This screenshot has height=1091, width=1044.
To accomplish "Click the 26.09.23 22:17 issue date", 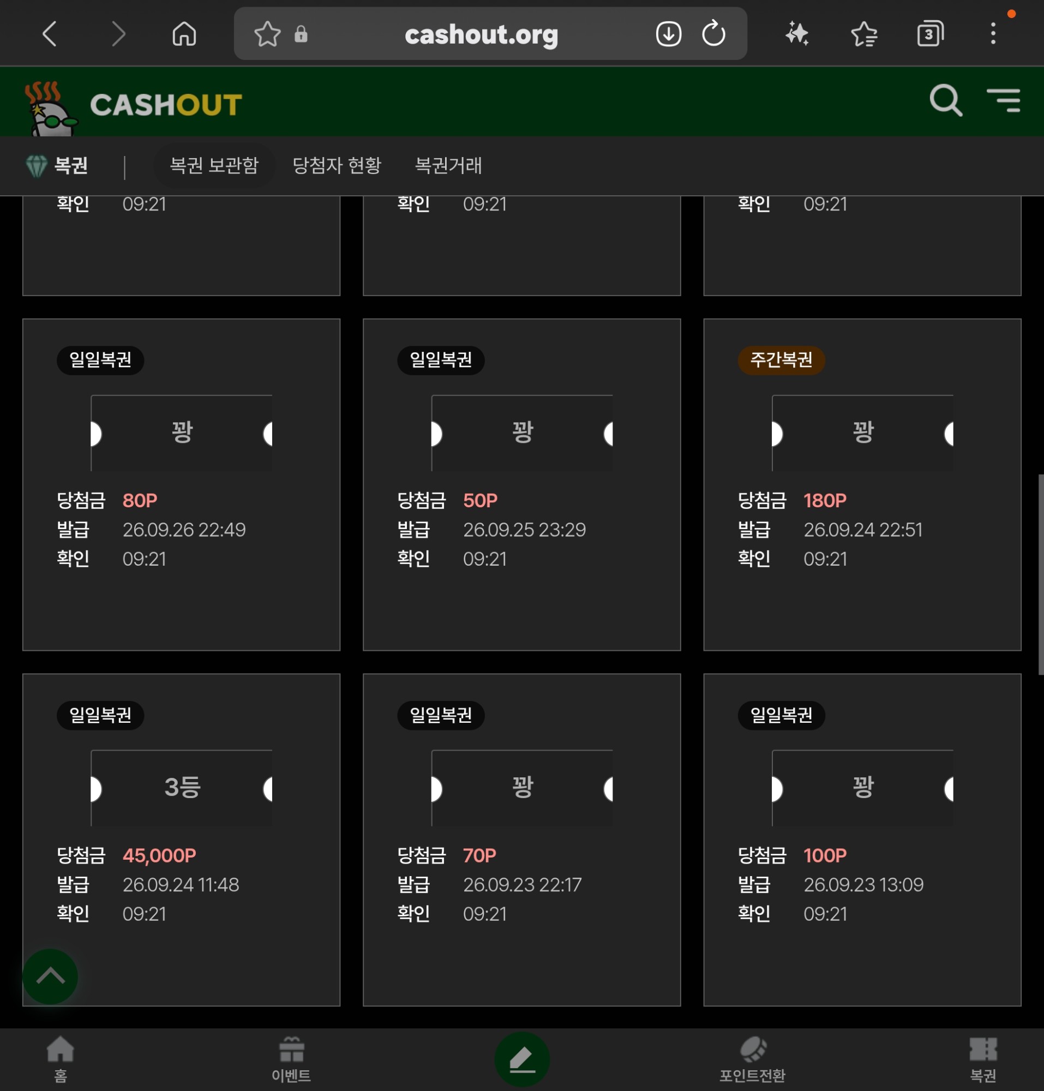I will tap(522, 884).
